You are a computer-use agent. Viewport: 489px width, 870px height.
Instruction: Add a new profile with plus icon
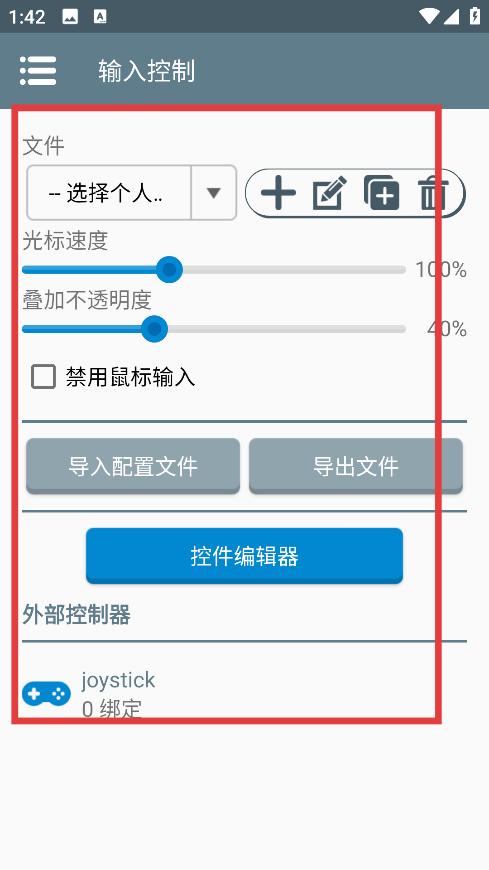278,193
